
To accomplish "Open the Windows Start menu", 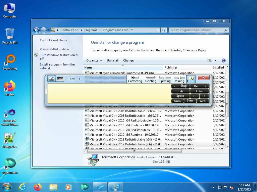I will click(x=7, y=187).
